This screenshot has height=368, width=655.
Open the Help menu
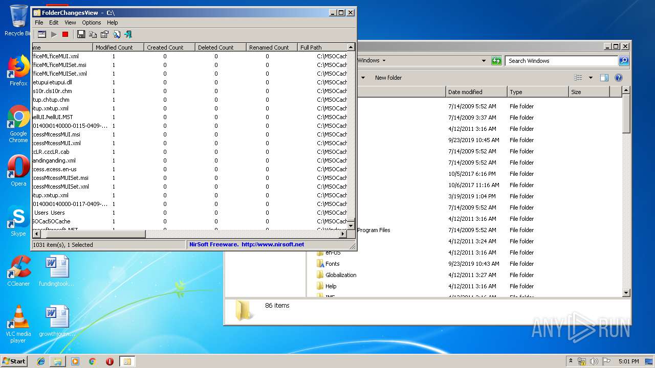pyautogui.click(x=113, y=22)
